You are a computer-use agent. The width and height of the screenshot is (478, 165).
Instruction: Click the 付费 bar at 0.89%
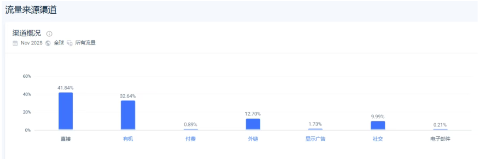pyautogui.click(x=191, y=129)
